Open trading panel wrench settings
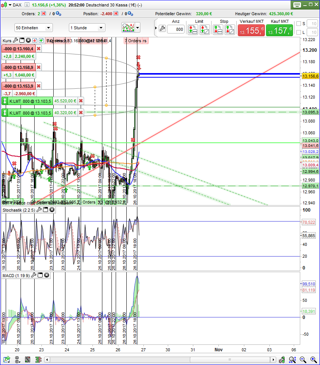320x365 pixels. pyautogui.click(x=162, y=29)
